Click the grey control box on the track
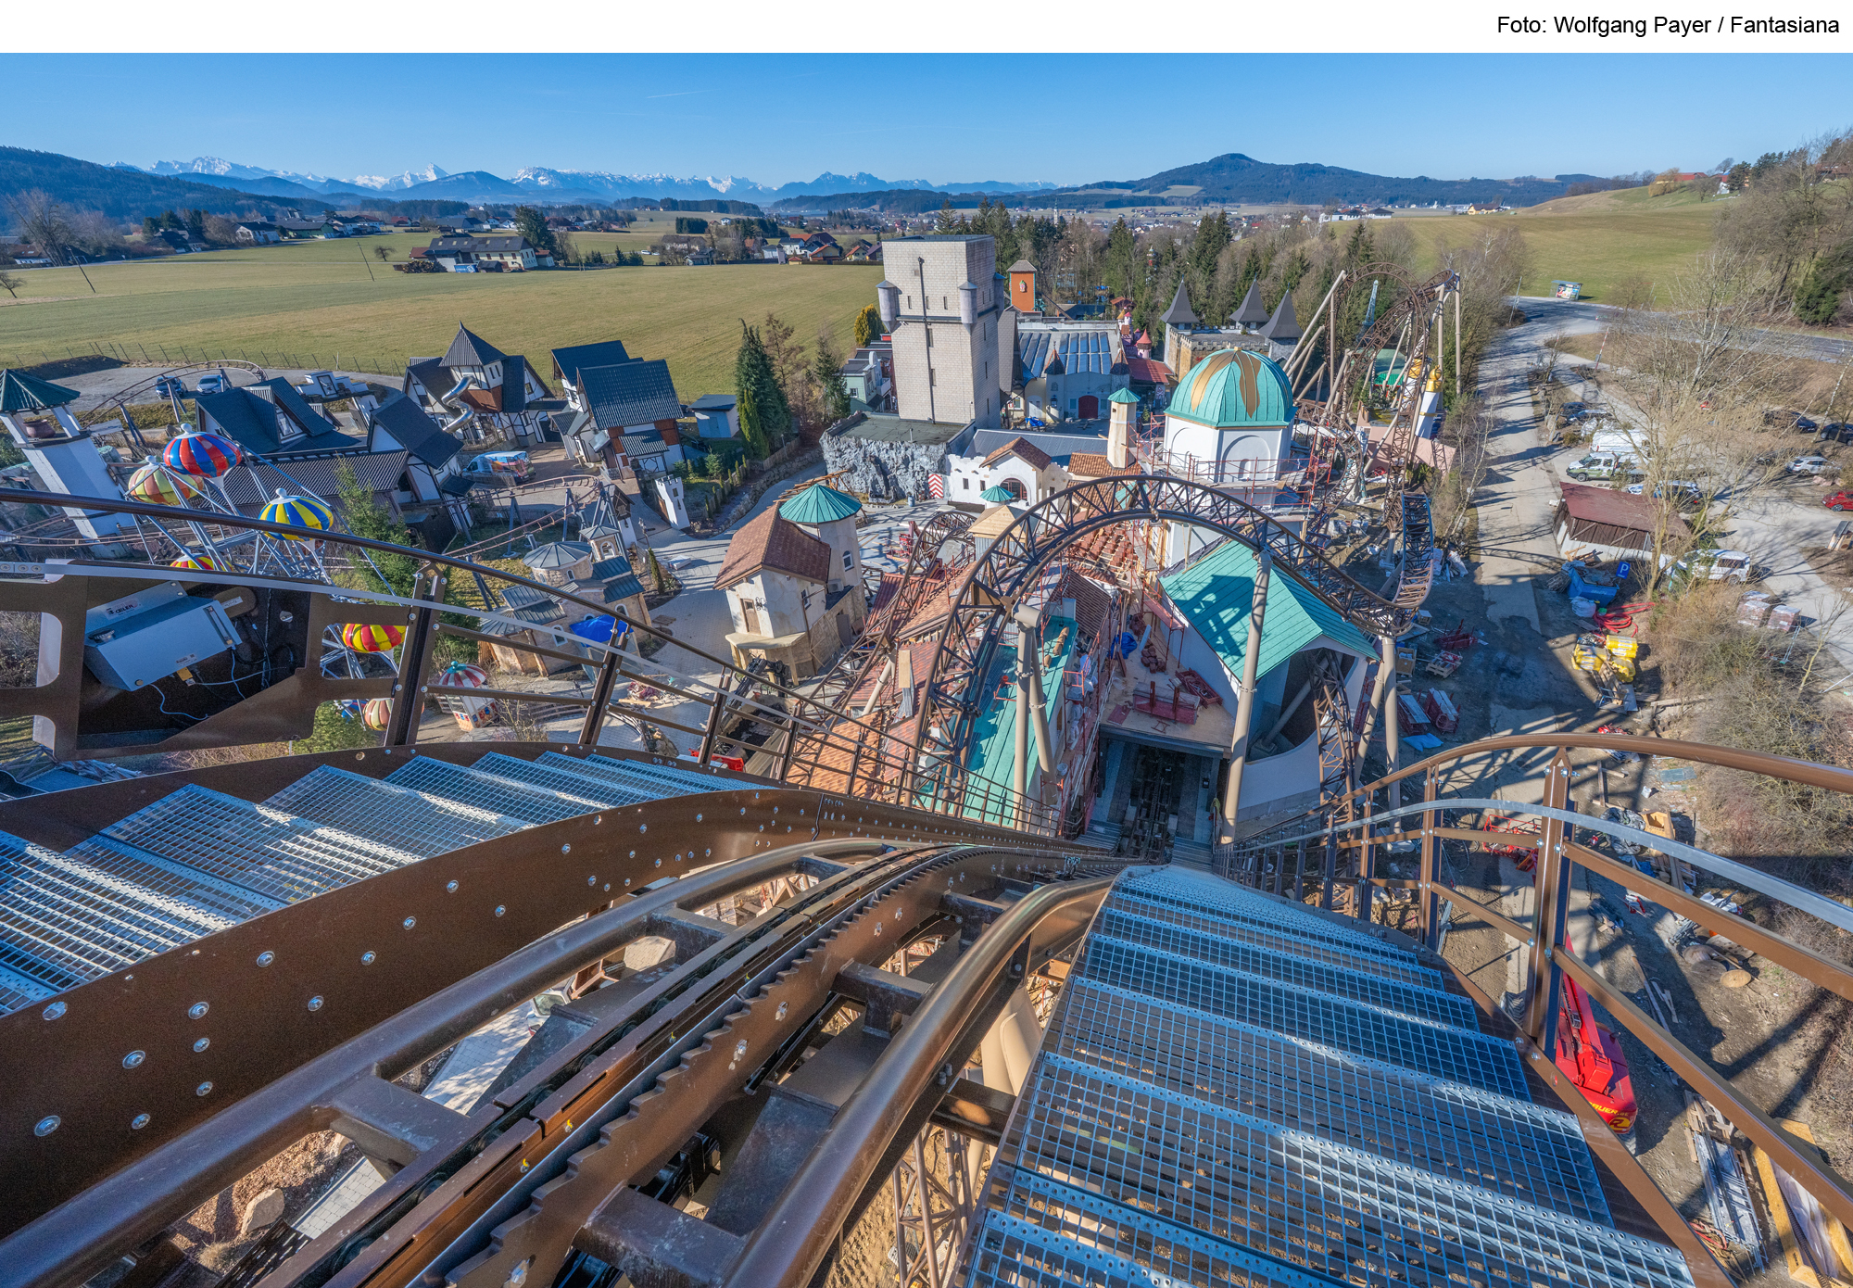Image resolution: width=1853 pixels, height=1288 pixels. tap(162, 639)
